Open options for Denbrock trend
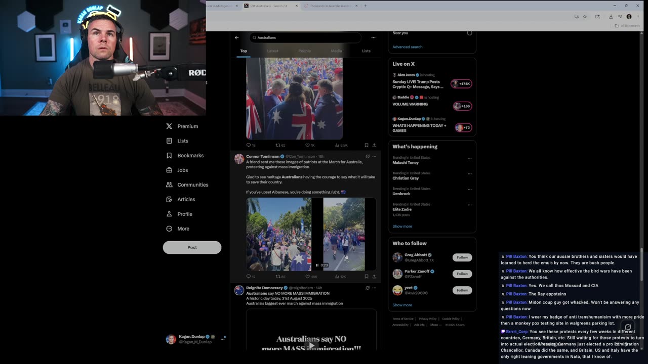The height and width of the screenshot is (364, 648). tap(470, 190)
